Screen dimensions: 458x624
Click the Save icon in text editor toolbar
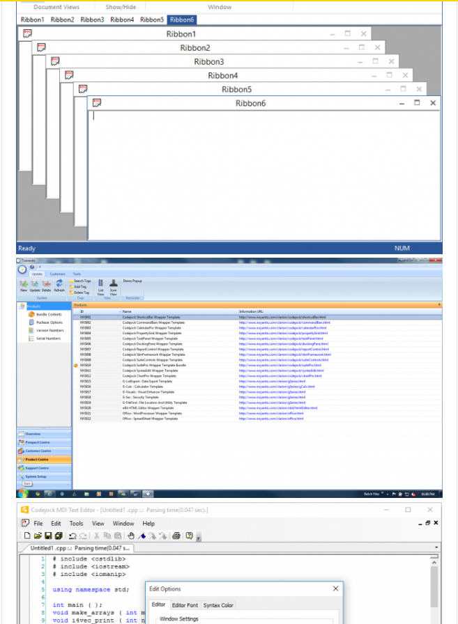[x=48, y=536]
